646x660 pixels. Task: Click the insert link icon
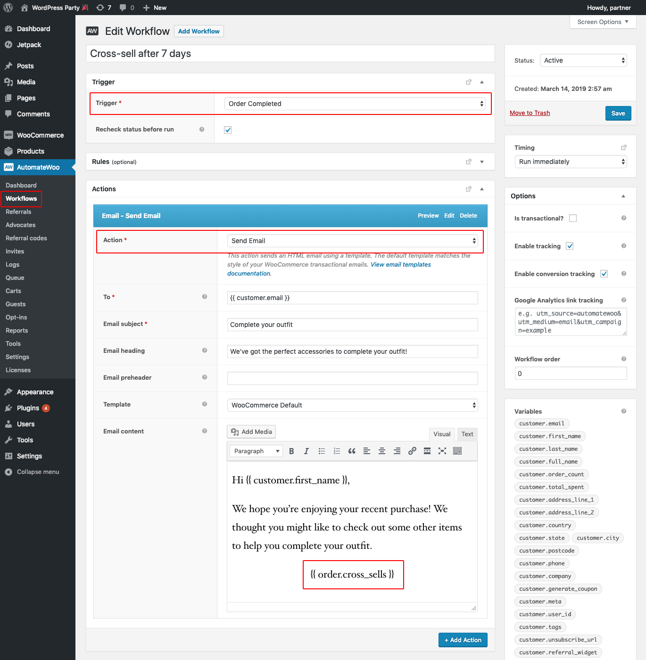tap(412, 451)
